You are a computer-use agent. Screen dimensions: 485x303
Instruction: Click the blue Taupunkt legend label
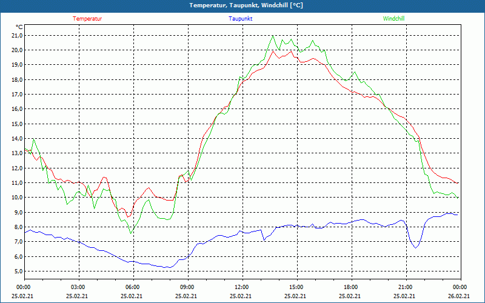click(x=240, y=19)
